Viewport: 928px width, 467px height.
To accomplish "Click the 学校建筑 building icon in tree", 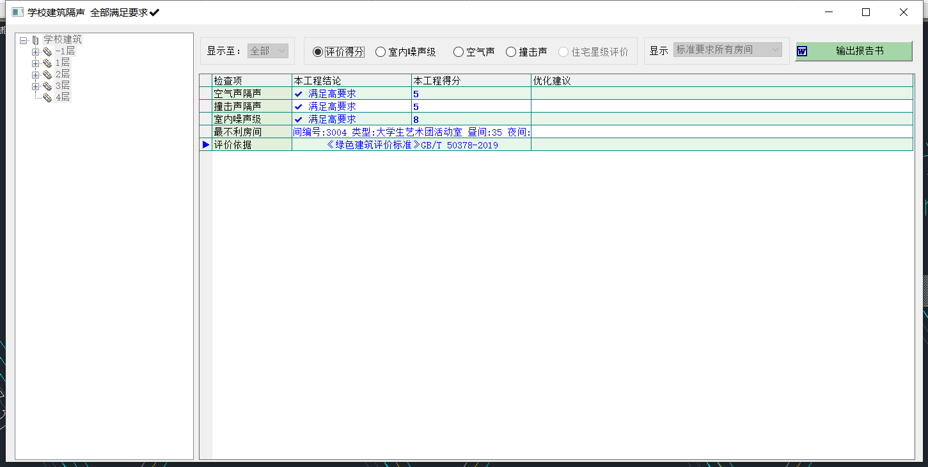I will coord(35,40).
